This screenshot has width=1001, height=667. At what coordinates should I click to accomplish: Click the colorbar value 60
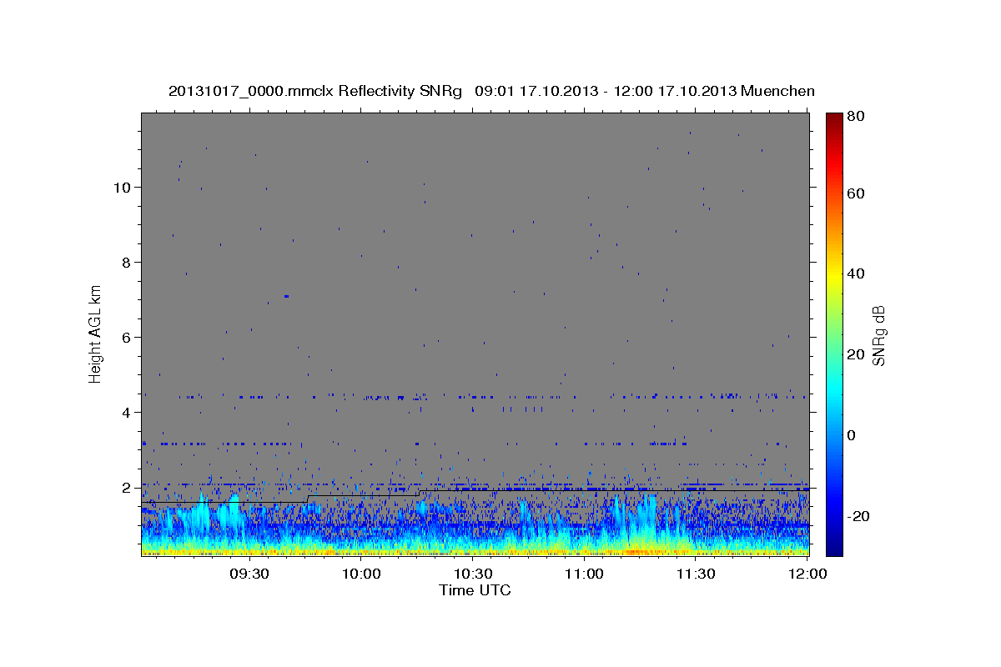point(856,193)
